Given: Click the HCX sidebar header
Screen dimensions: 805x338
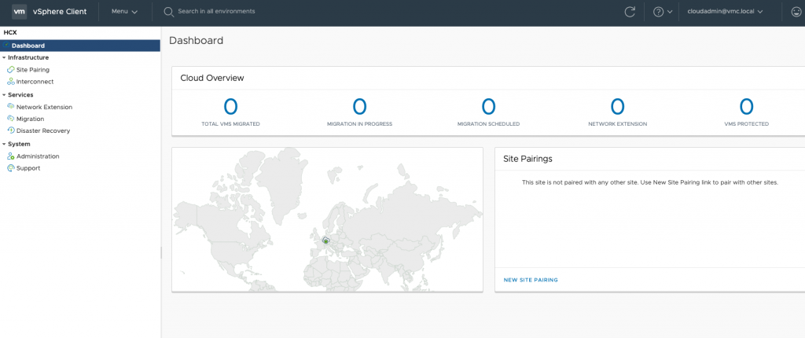Looking at the screenshot, I should pos(9,32).
